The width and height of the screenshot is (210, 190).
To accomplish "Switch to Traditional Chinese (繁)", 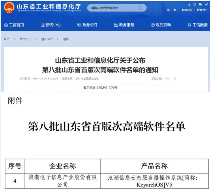I will [x=175, y=10].
